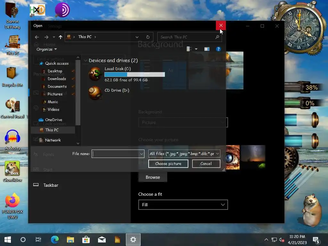328x246 pixels.
Task: Click Browse in Settings window
Action: pos(153,177)
